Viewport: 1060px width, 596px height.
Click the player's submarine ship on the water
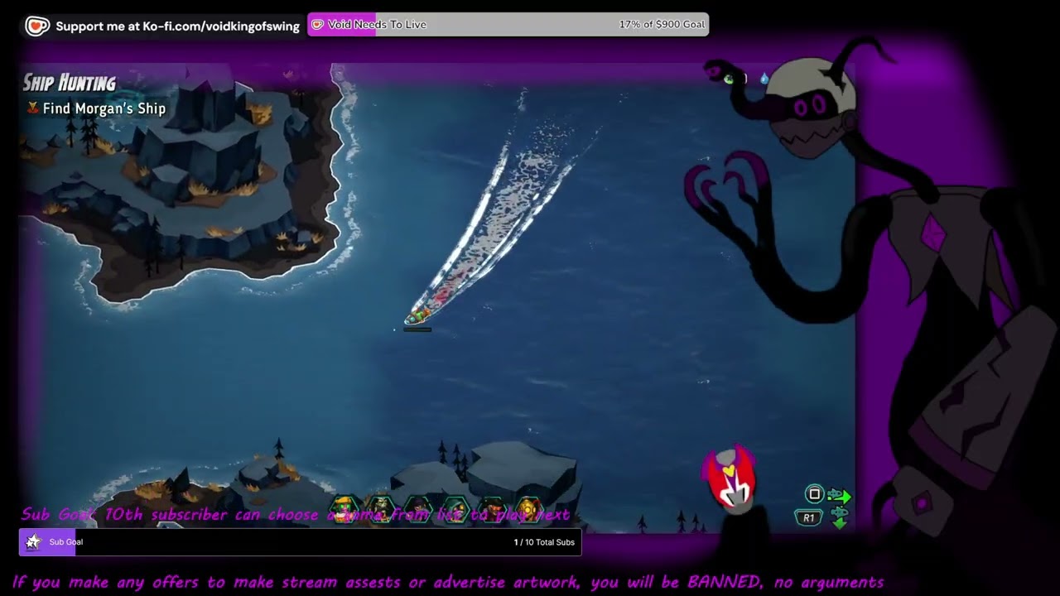tap(417, 315)
